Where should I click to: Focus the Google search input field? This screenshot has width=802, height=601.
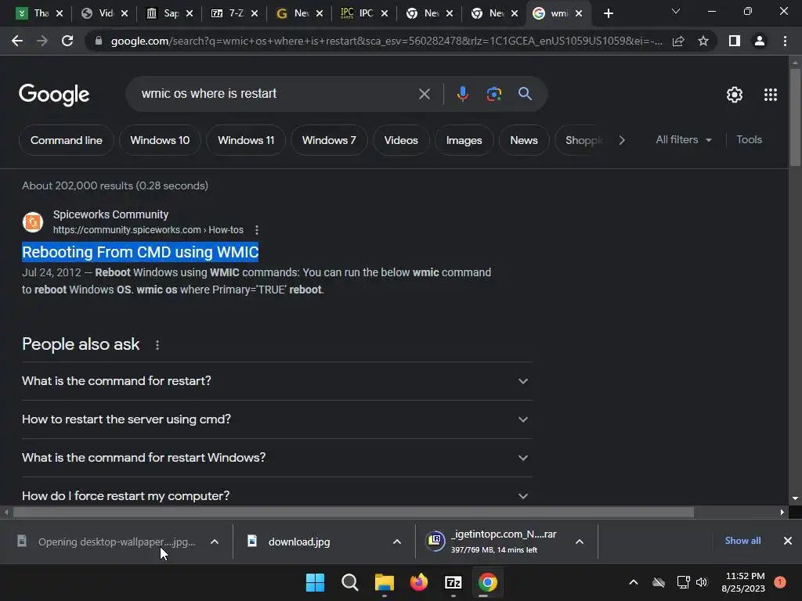[276, 94]
